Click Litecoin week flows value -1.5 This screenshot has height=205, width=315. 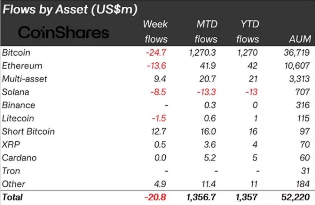coord(159,118)
